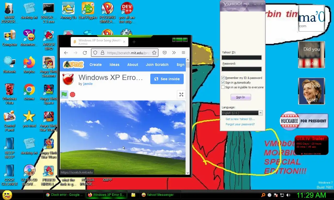Click the Get a new Yahoo! ID link
This screenshot has height=200, width=334.
240,119
